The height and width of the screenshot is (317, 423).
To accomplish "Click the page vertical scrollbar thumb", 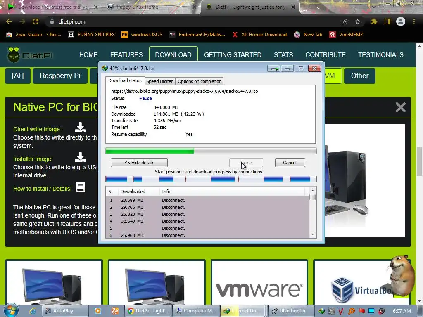I will point(419,161).
